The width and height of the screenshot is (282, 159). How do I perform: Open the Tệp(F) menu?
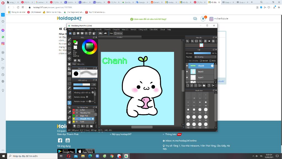(x=70, y=30)
